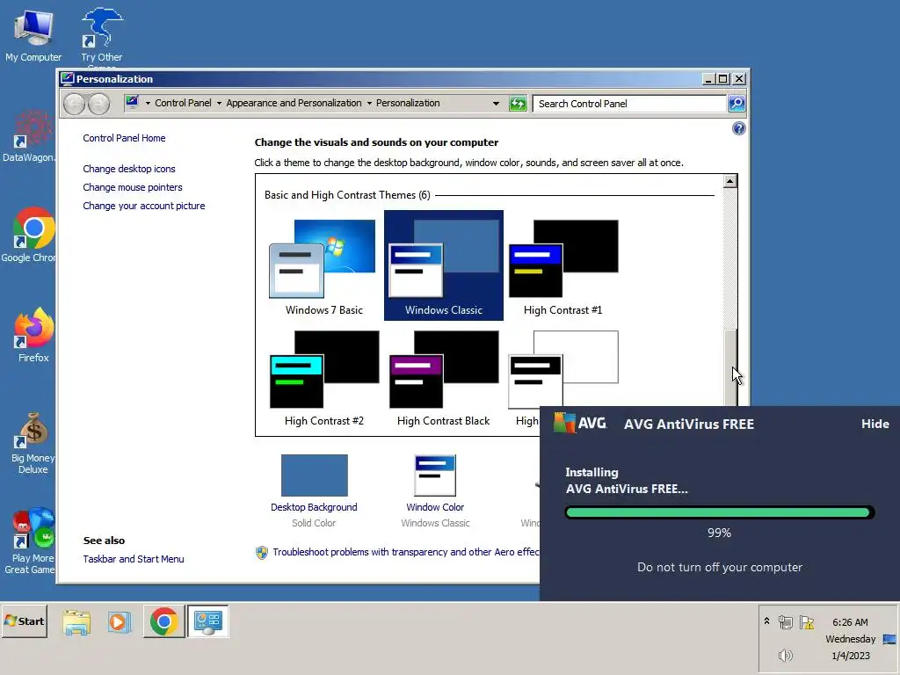Open the Window Color link
The height and width of the screenshot is (675, 900).
click(x=435, y=507)
